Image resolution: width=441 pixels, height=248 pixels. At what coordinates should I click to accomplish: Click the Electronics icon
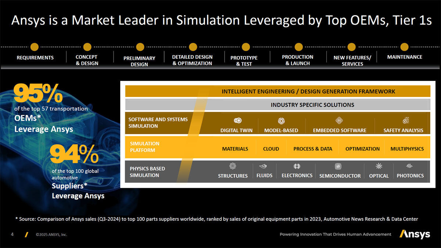[297, 166]
